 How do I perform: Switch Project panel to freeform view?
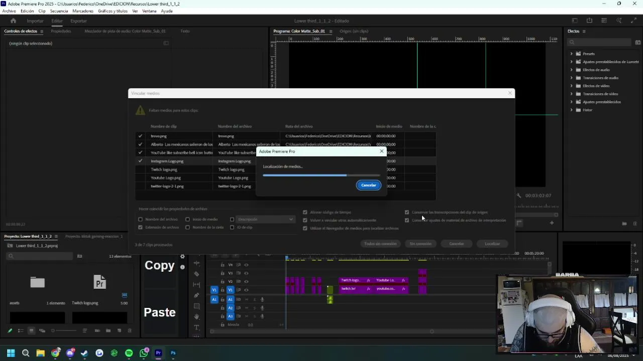click(42, 330)
